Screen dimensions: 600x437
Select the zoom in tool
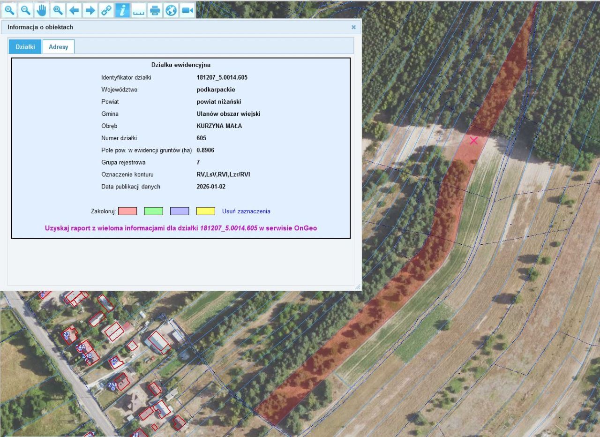pos(10,10)
